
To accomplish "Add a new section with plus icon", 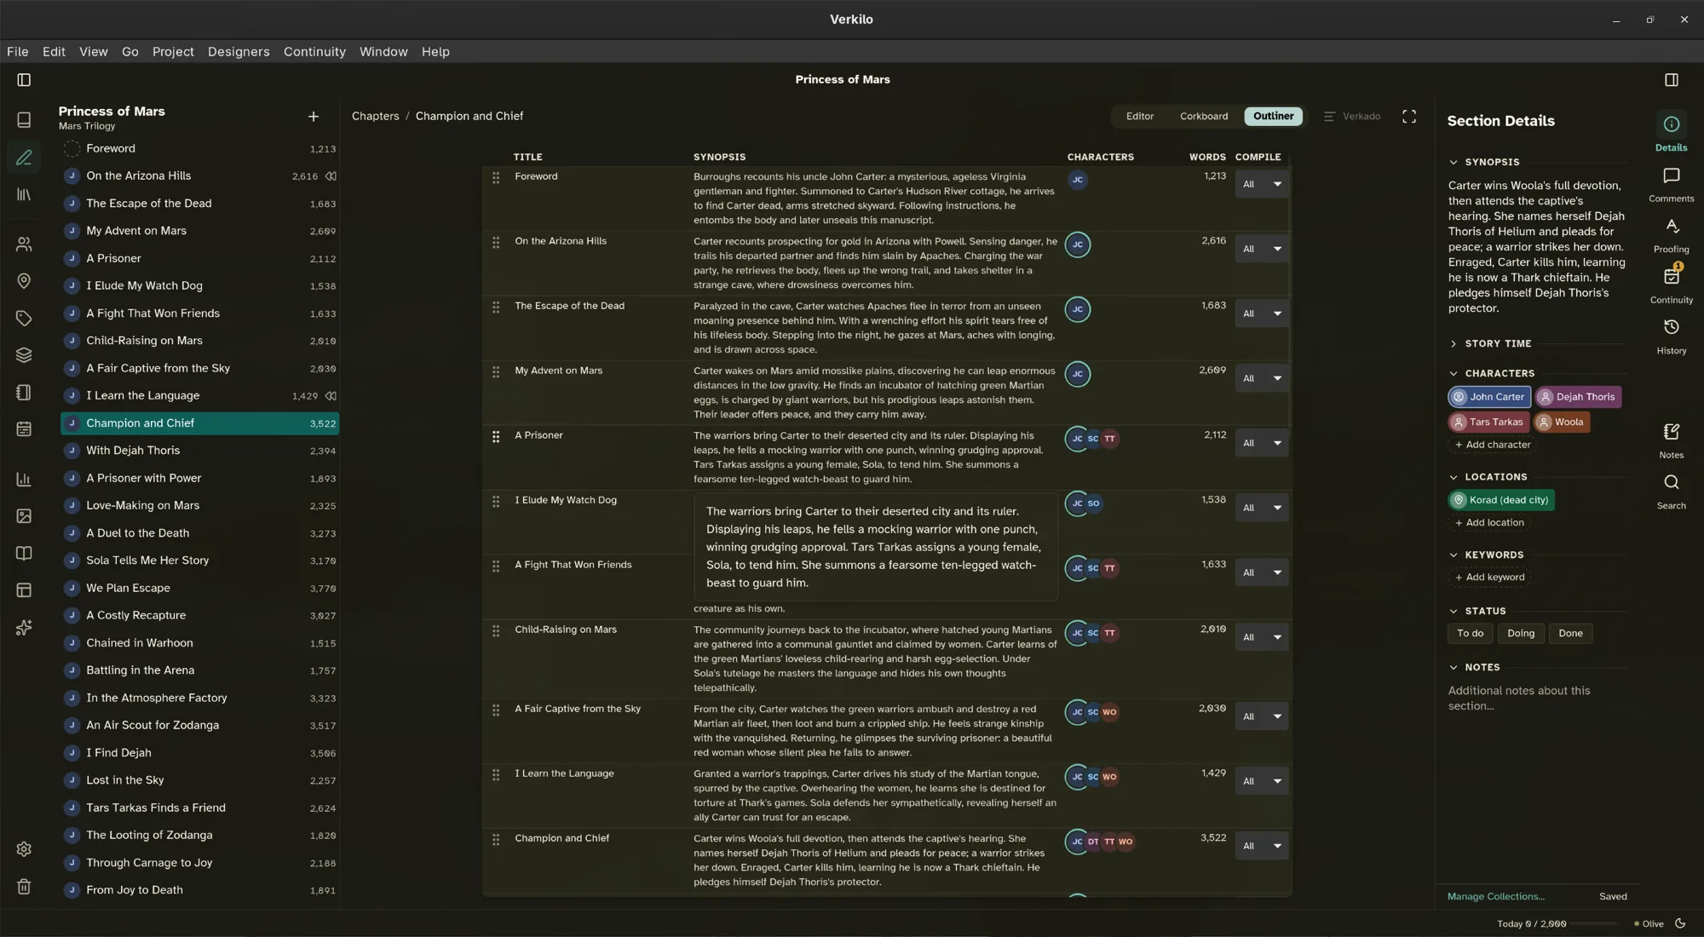I will pos(314,117).
